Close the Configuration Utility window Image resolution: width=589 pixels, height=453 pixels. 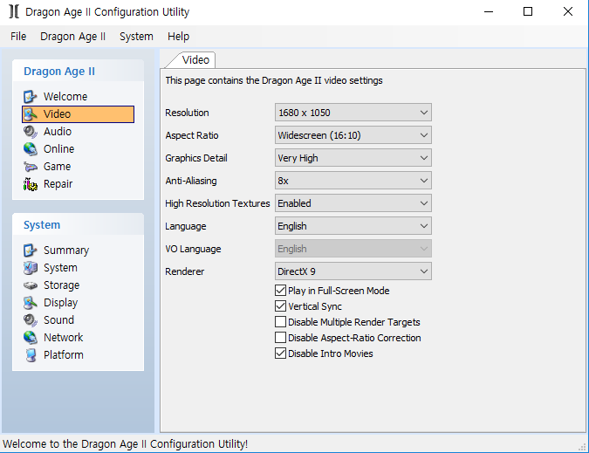(568, 11)
